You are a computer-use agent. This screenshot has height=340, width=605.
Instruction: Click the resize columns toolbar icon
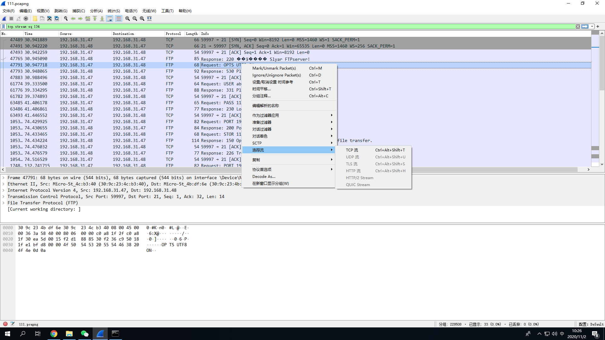(x=149, y=19)
